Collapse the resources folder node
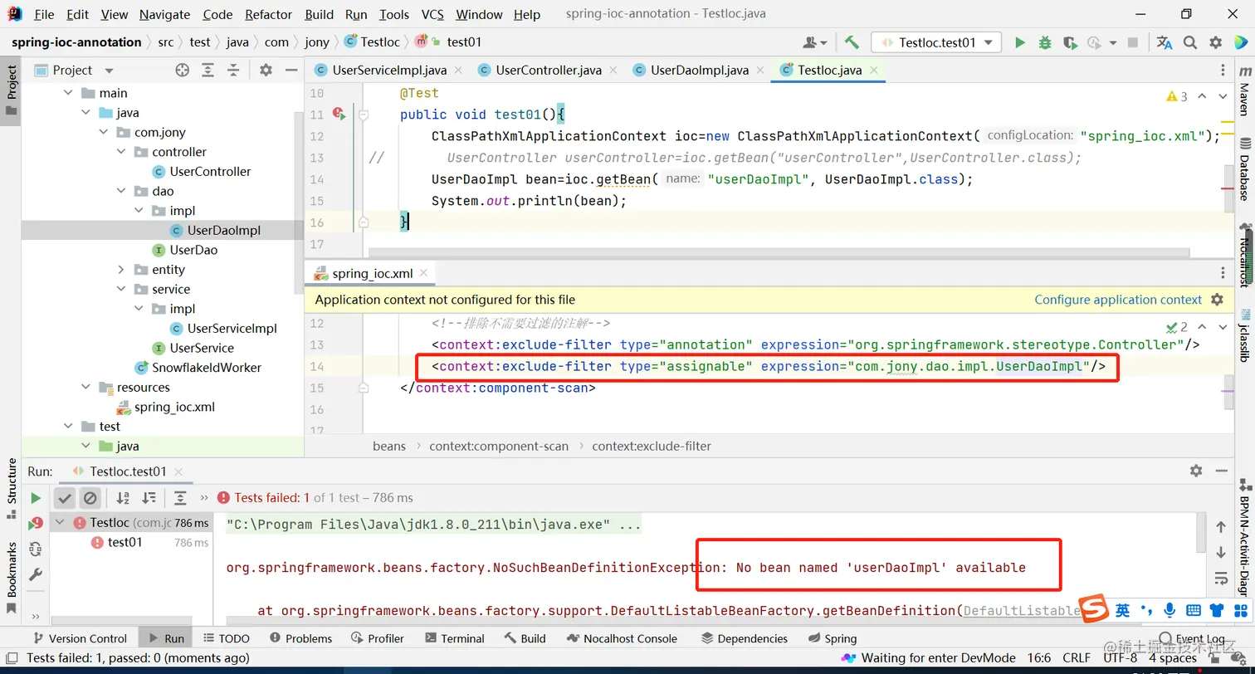This screenshot has width=1255, height=674. (x=85, y=388)
